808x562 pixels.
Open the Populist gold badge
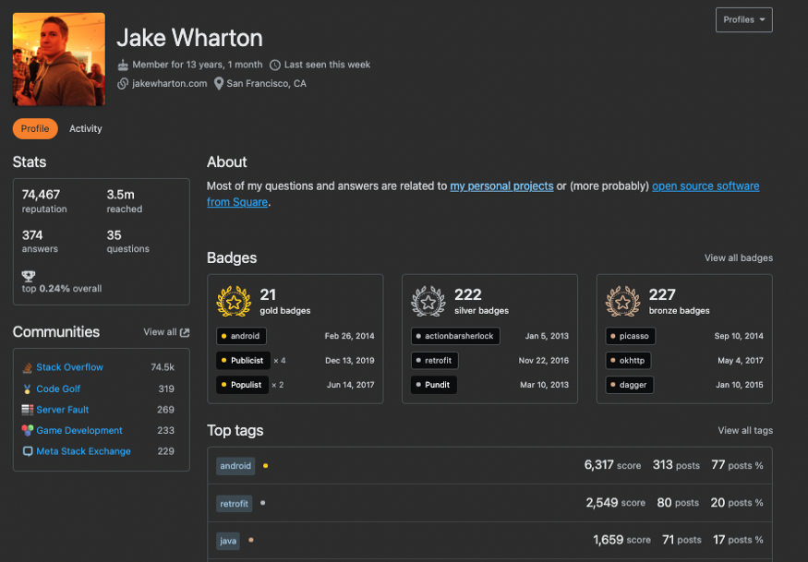(242, 385)
